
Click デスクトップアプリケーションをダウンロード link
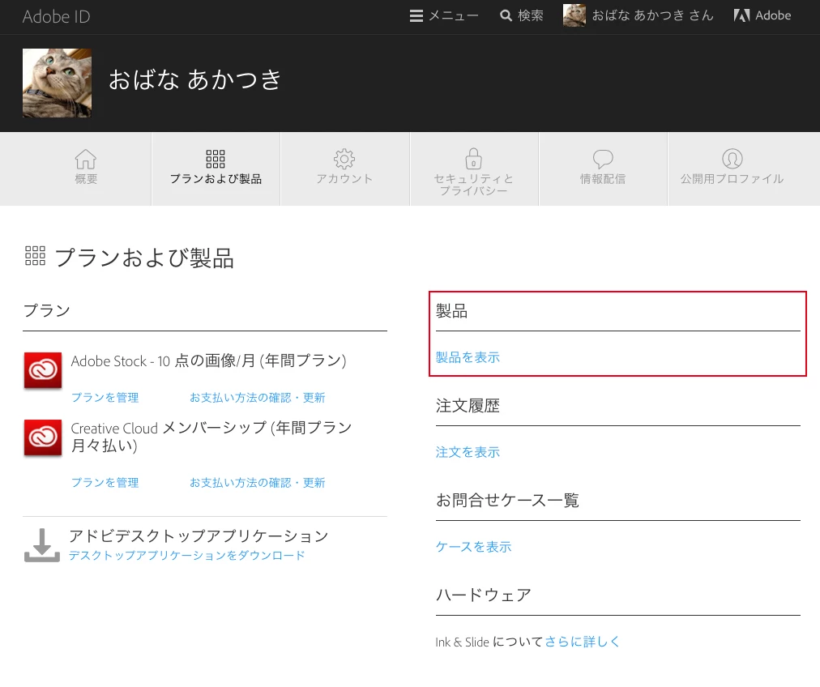186,555
